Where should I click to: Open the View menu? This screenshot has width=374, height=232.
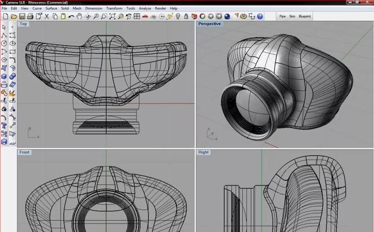pos(24,8)
